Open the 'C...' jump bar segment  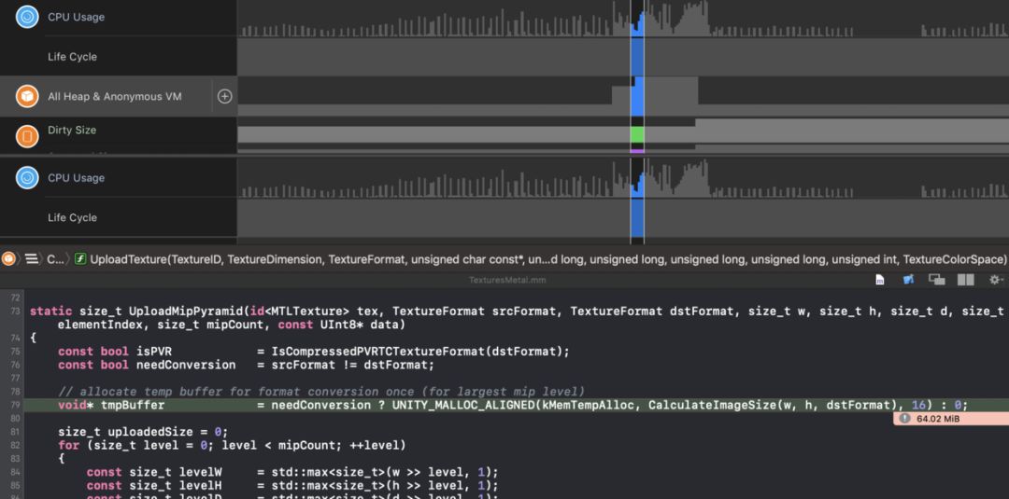coord(55,259)
